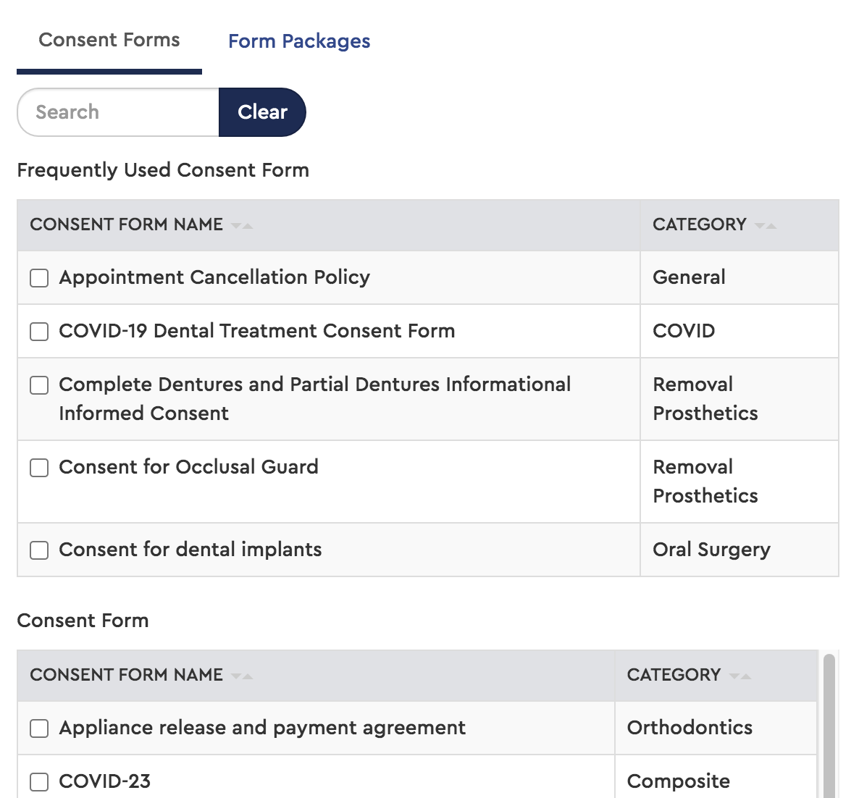This screenshot has height=798, width=859.
Task: Check the COVID-19 Dental Treatment Consent Form checkbox
Action: tap(39, 332)
